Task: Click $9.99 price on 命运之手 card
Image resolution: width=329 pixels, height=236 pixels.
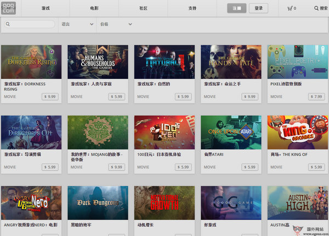Action: tap(250, 96)
